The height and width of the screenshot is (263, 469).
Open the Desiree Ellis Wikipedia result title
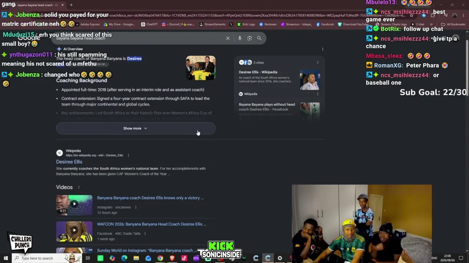coord(69,162)
